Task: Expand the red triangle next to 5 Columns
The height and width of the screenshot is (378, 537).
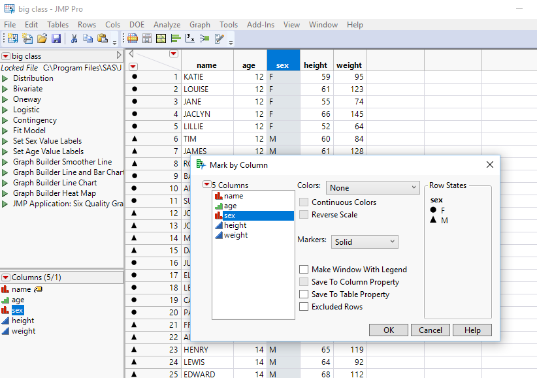Action: tap(207, 185)
